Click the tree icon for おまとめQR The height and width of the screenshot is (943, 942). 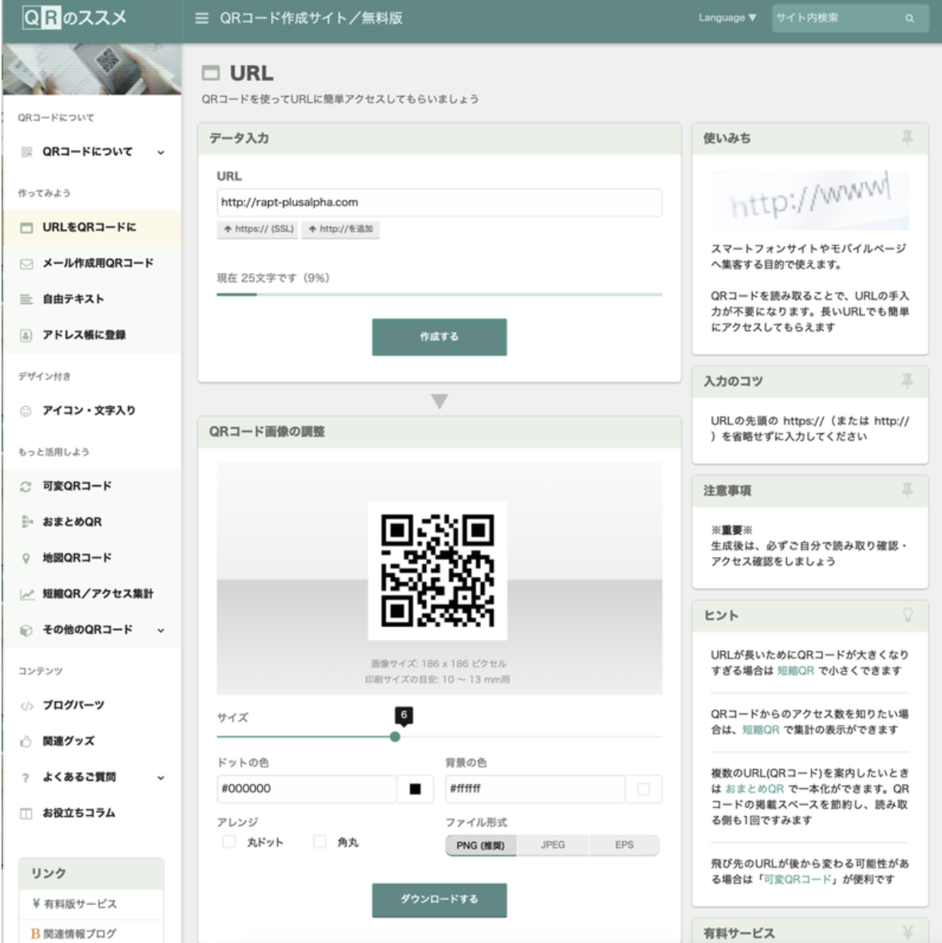27,522
